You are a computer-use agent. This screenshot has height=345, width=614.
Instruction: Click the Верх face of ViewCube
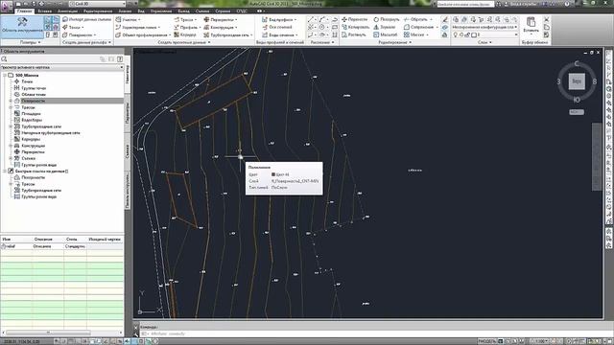tap(577, 81)
